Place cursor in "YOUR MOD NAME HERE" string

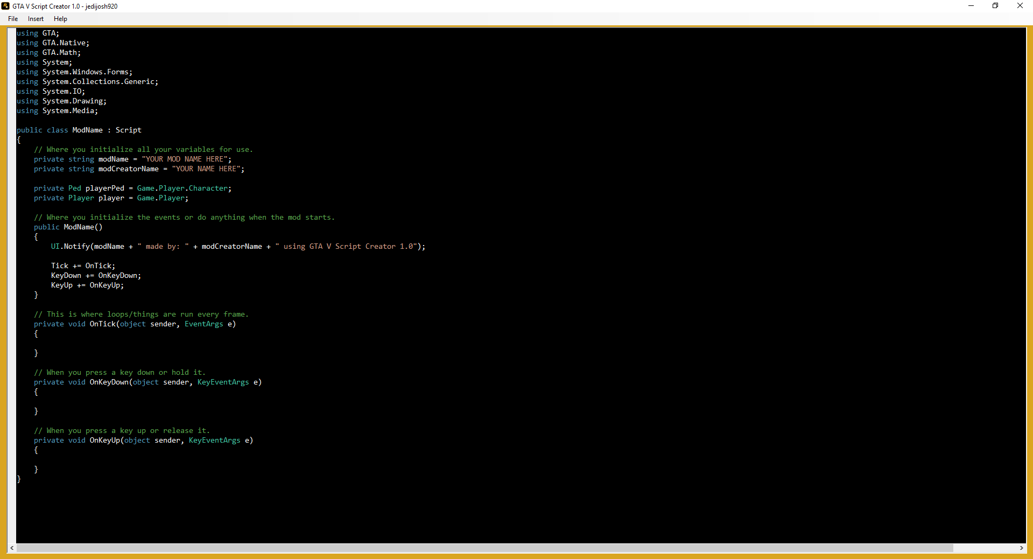pyautogui.click(x=186, y=159)
